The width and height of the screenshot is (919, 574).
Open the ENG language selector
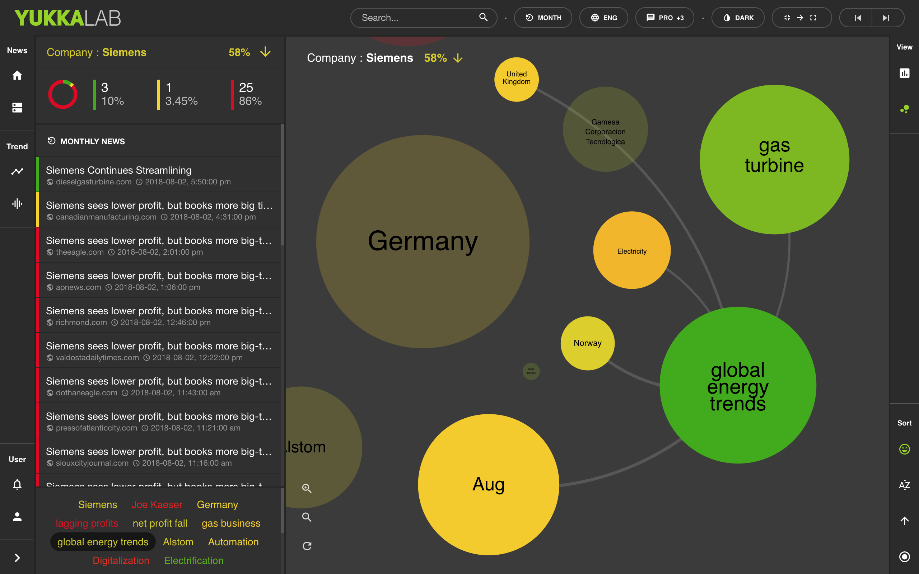(603, 18)
